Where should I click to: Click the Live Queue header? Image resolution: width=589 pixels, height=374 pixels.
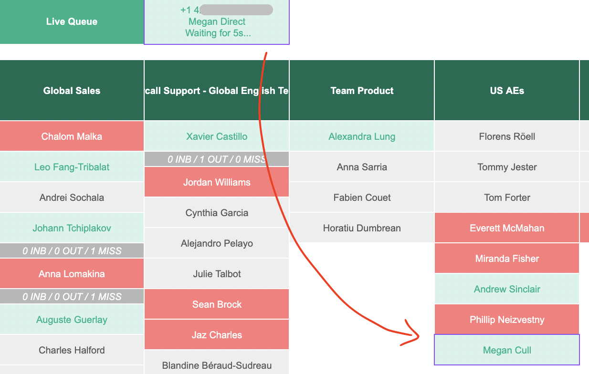[x=72, y=21]
